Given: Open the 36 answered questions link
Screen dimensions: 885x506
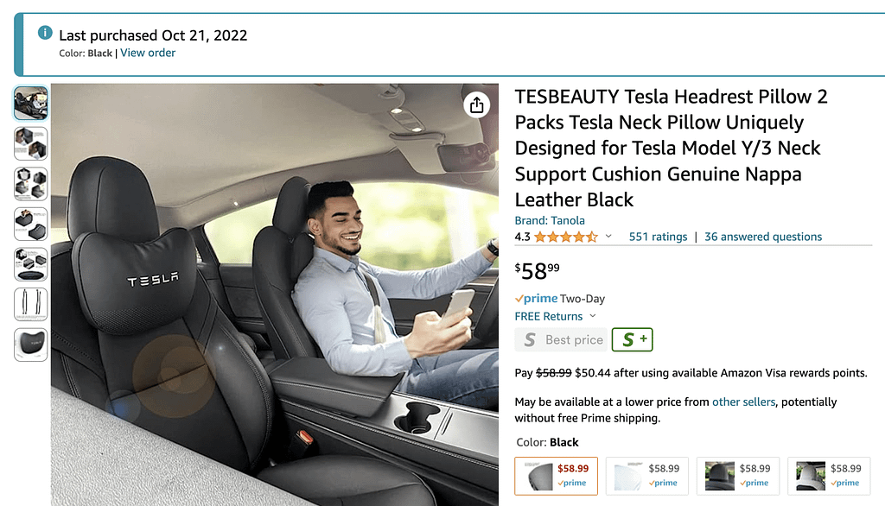Looking at the screenshot, I should click(763, 237).
